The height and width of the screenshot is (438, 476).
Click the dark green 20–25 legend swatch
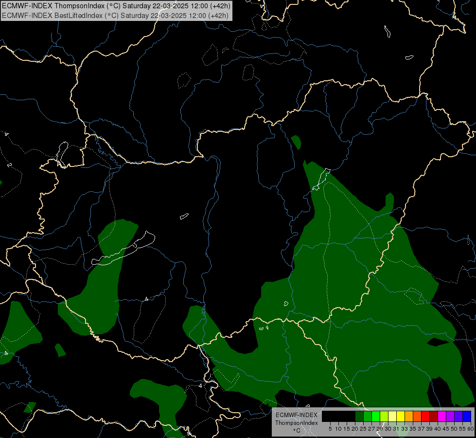359,417
